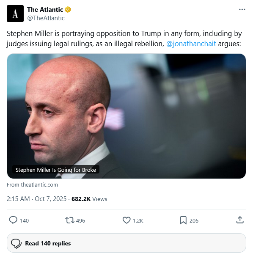253x256 pixels.
Task: Click 'Stephen Miller Is Going for Broke' caption
Action: click(x=56, y=170)
